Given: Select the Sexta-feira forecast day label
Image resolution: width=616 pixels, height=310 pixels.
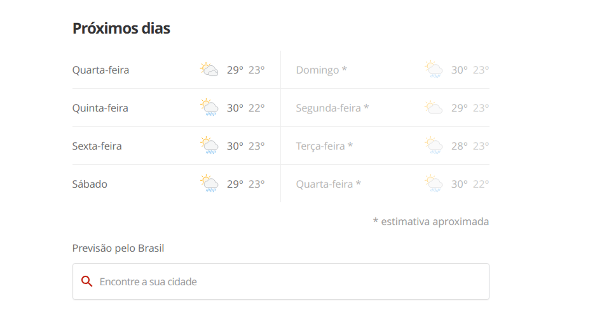Looking at the screenshot, I should (97, 146).
